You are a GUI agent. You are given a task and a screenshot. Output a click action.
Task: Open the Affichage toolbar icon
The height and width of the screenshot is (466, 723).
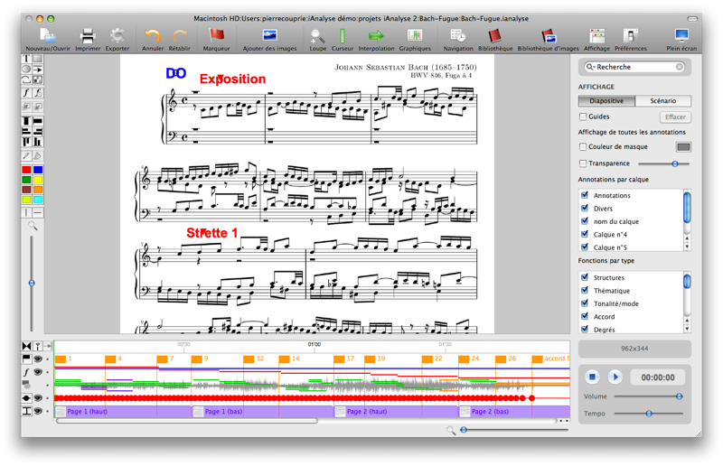[596, 36]
